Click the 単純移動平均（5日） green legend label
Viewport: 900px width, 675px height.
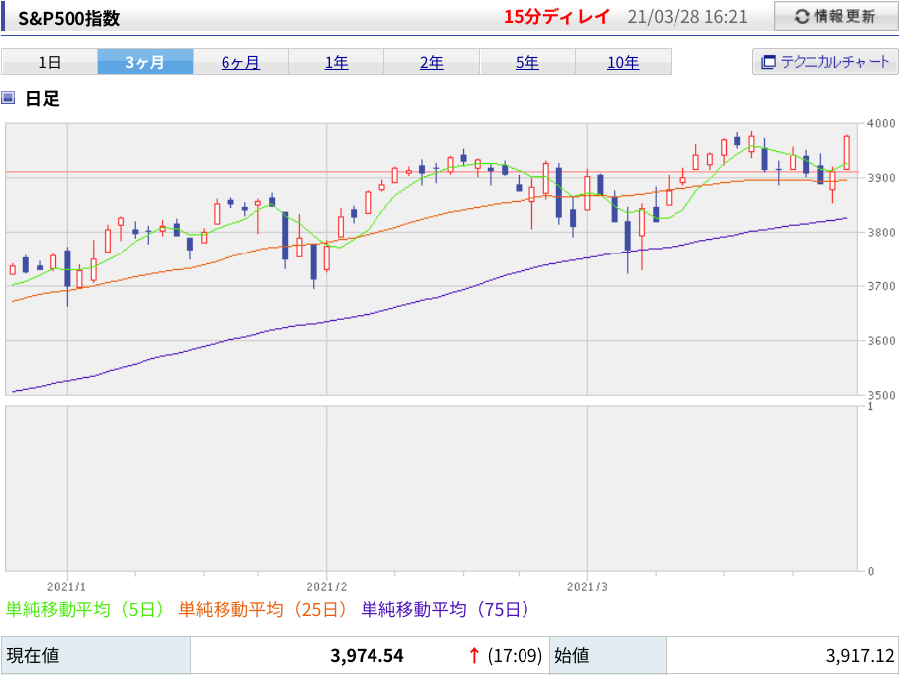point(85,609)
